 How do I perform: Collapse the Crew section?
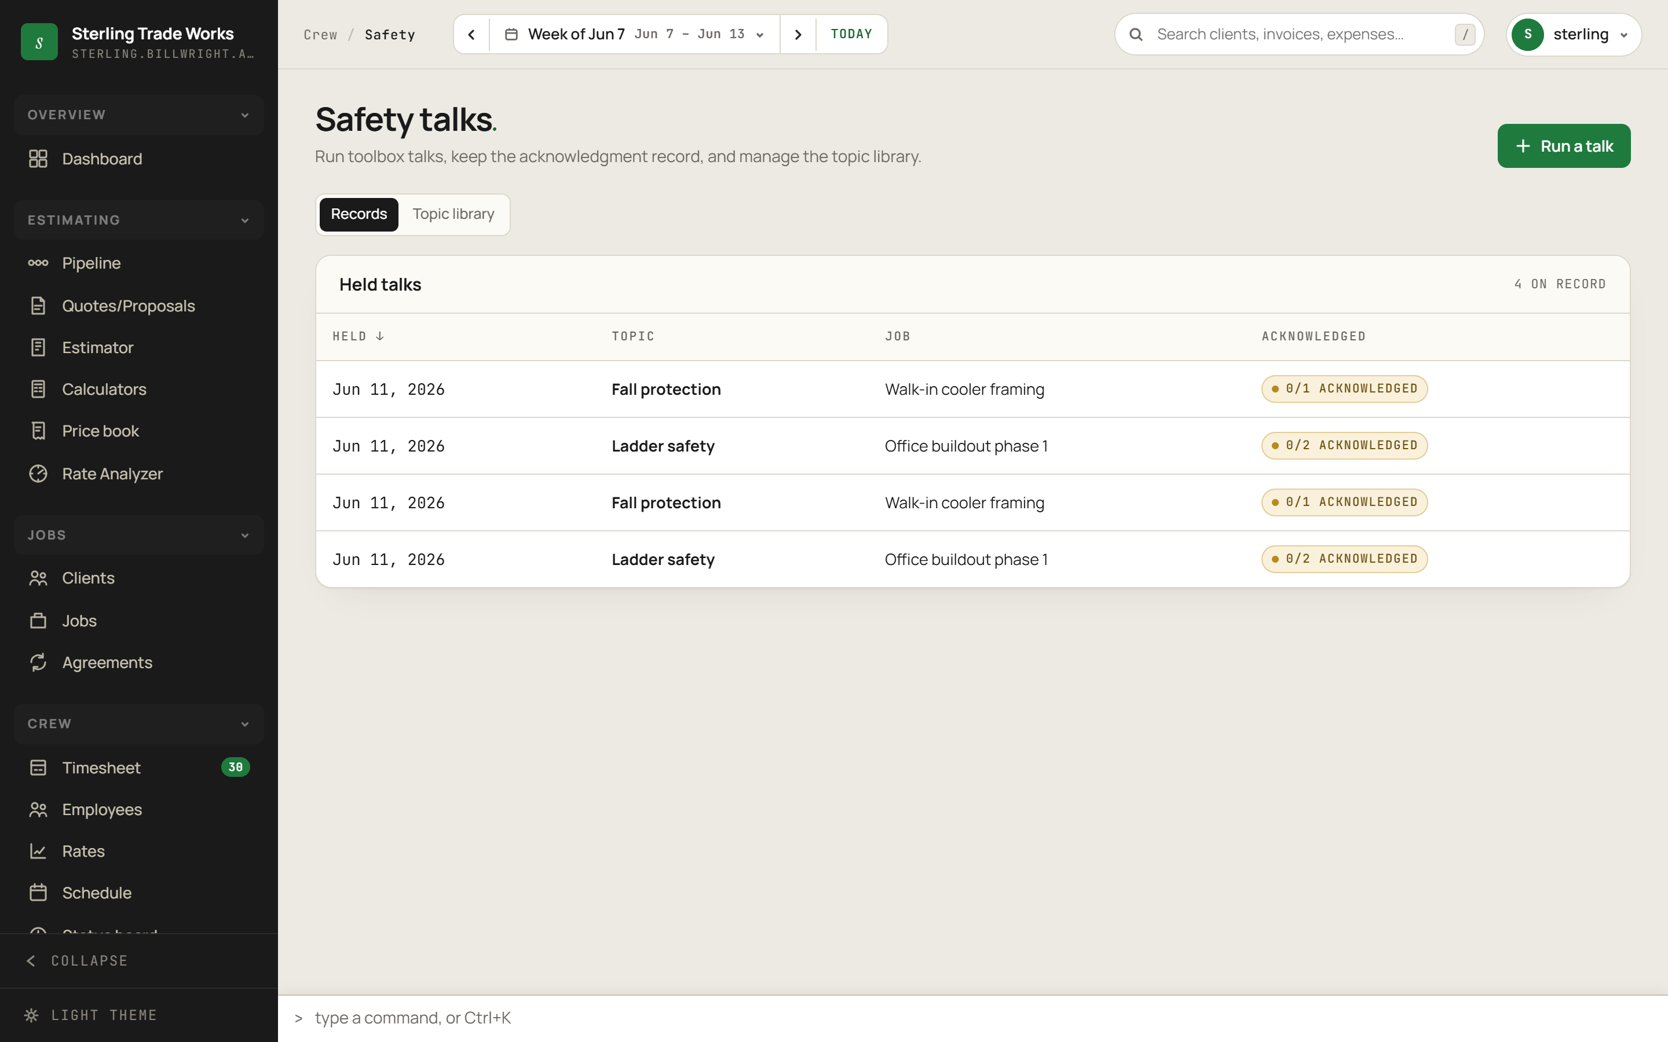[138, 724]
